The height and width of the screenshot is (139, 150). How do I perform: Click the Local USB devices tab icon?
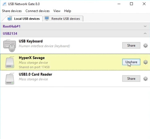pyautogui.click(x=10, y=19)
